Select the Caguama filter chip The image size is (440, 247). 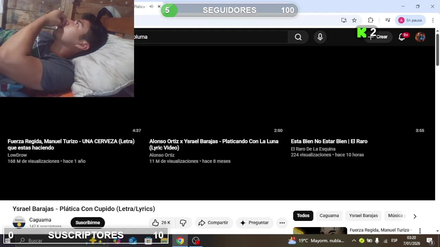[x=329, y=215]
